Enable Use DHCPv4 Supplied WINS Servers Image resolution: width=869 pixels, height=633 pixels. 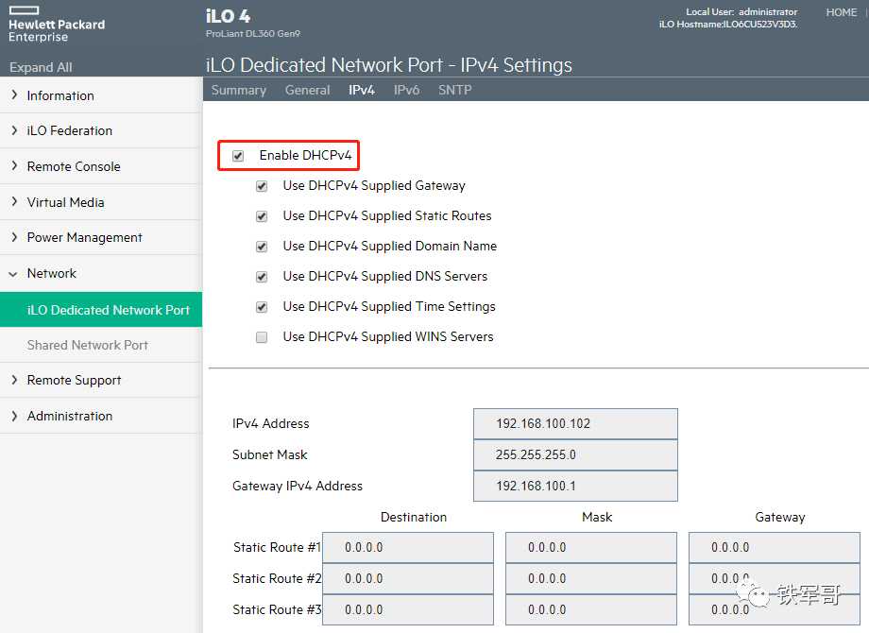[x=262, y=337]
